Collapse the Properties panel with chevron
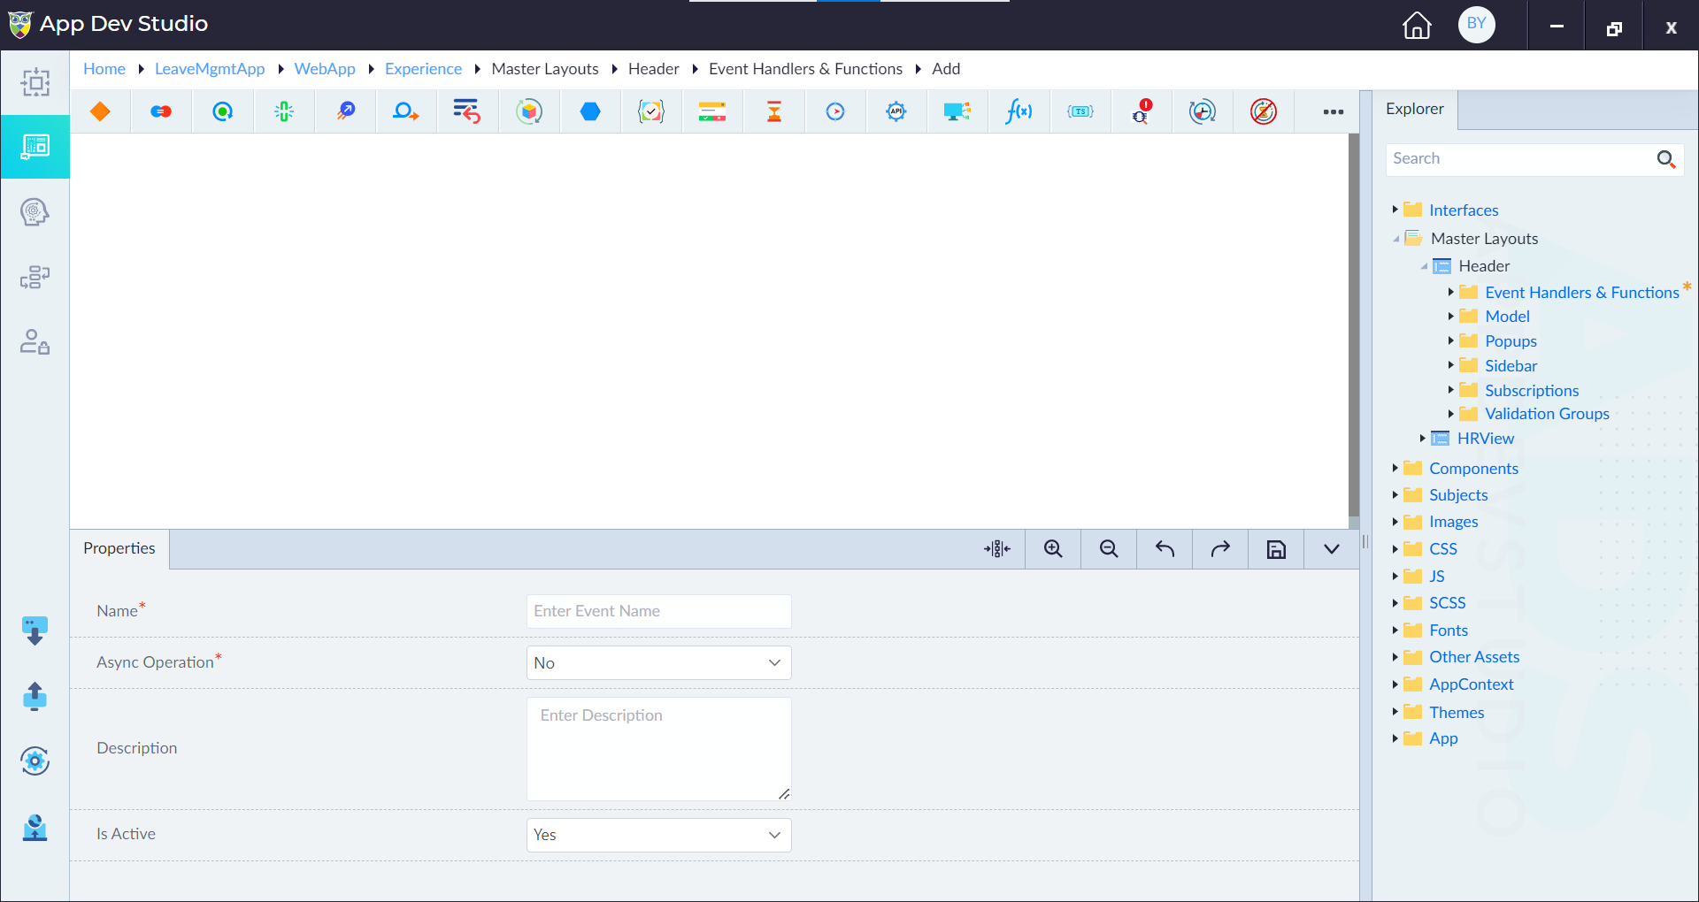Screen dimensions: 1699x902 click(x=1332, y=549)
